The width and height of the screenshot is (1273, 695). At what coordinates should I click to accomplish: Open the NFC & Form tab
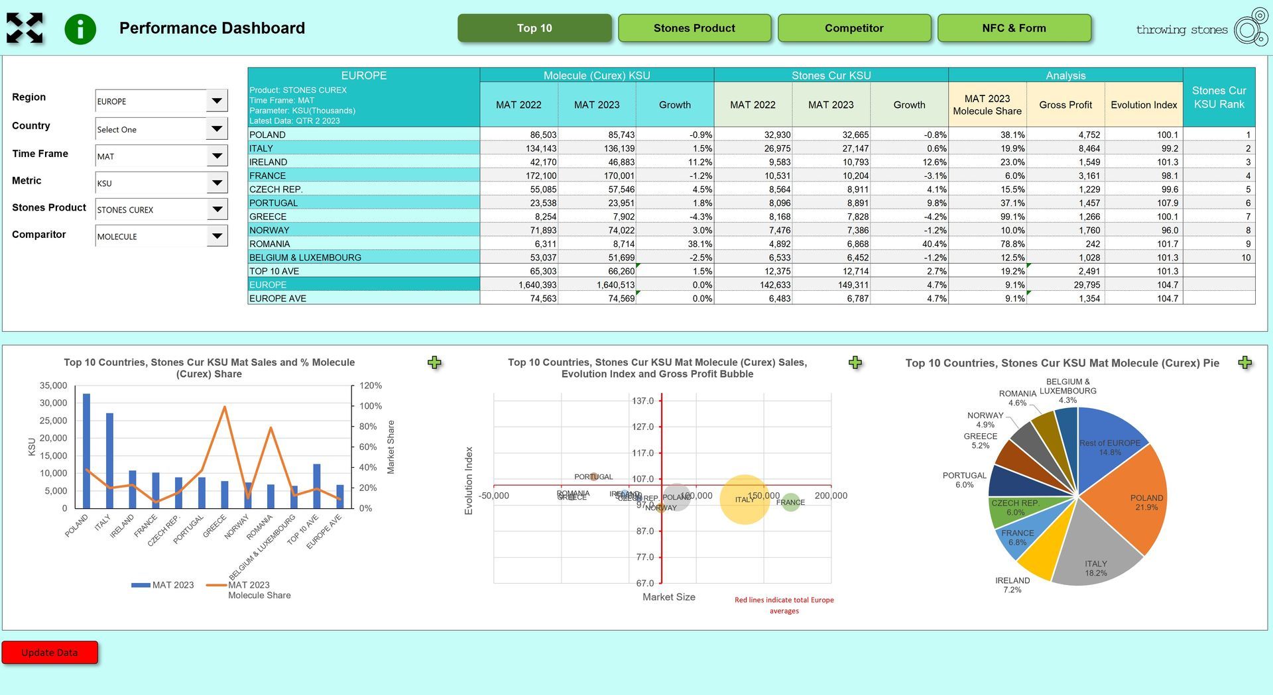point(1014,28)
